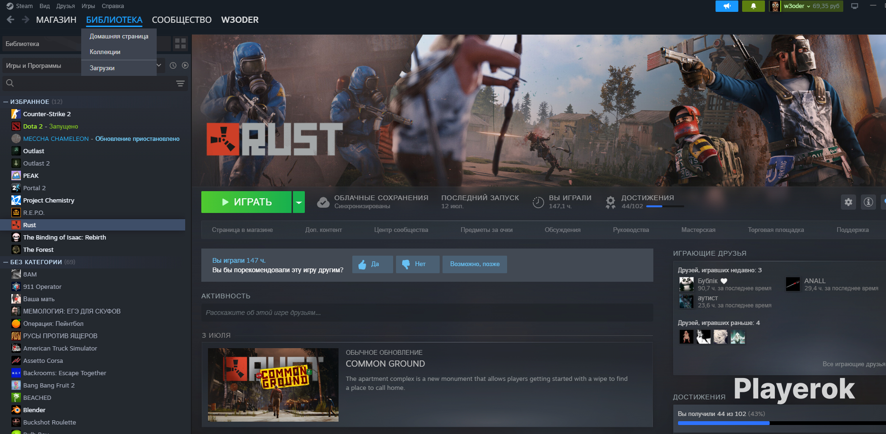Click the Возможно, позже button
The width and height of the screenshot is (886, 434).
[x=475, y=264]
